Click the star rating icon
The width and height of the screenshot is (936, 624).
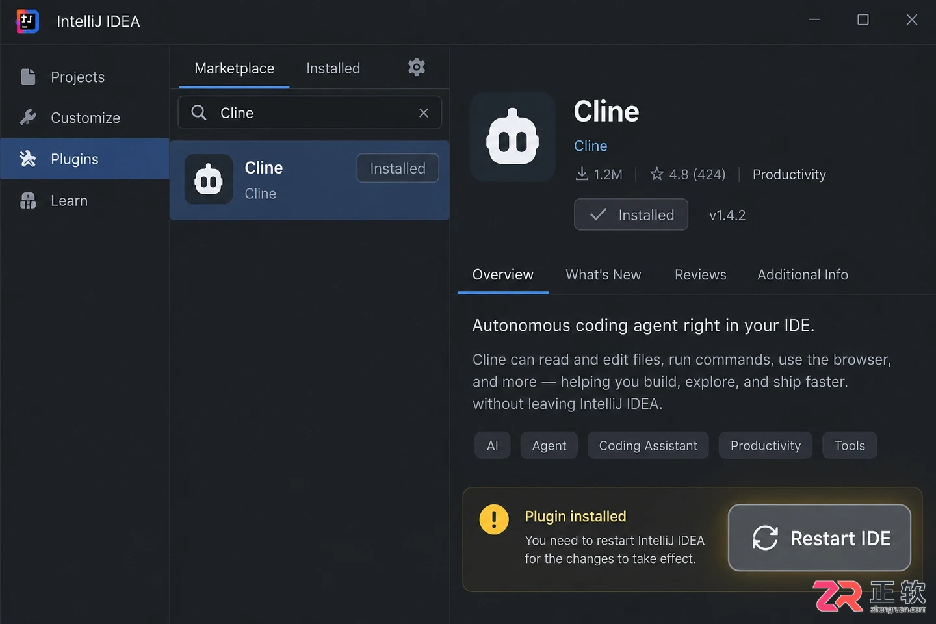point(657,174)
